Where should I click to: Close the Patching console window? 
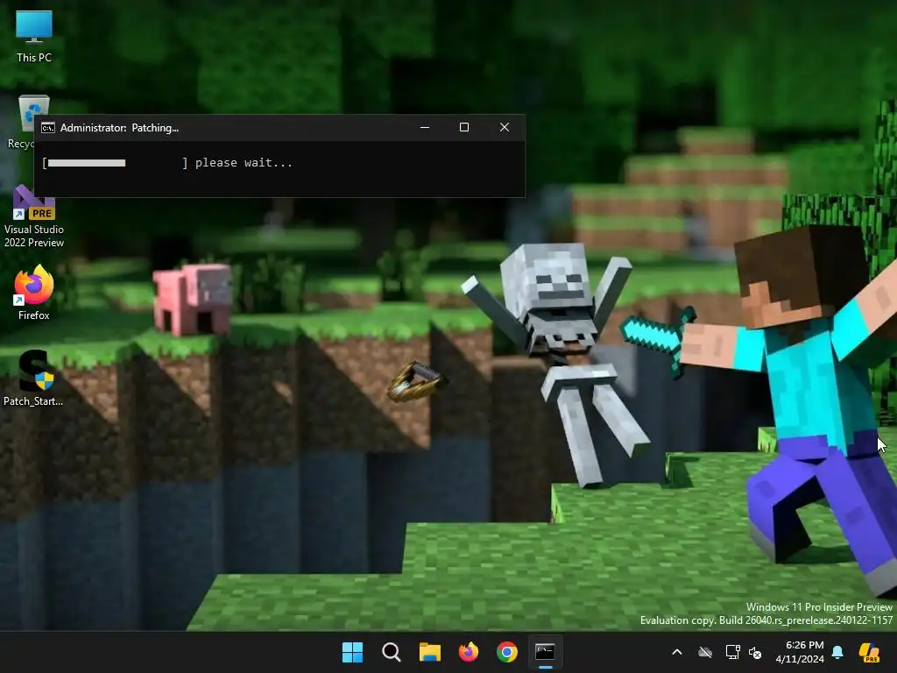(x=505, y=128)
